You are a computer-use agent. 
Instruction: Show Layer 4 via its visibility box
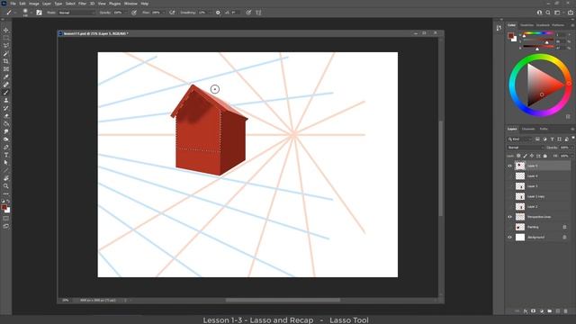pyautogui.click(x=510, y=176)
